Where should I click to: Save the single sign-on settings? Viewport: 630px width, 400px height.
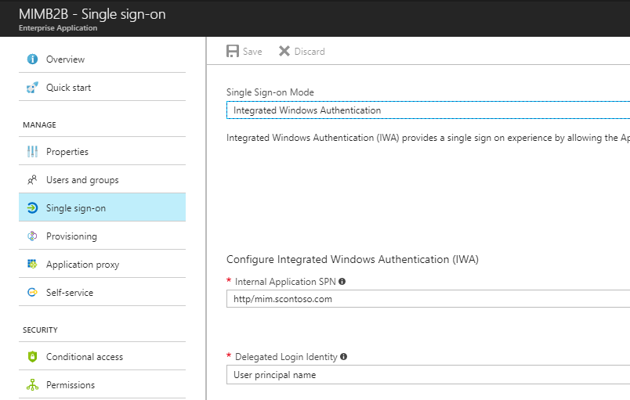pyautogui.click(x=244, y=51)
